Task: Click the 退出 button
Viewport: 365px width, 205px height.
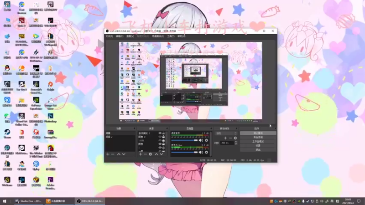Action: (x=258, y=150)
